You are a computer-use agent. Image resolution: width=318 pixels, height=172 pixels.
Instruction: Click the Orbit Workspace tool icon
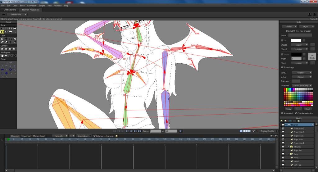point(15,56)
